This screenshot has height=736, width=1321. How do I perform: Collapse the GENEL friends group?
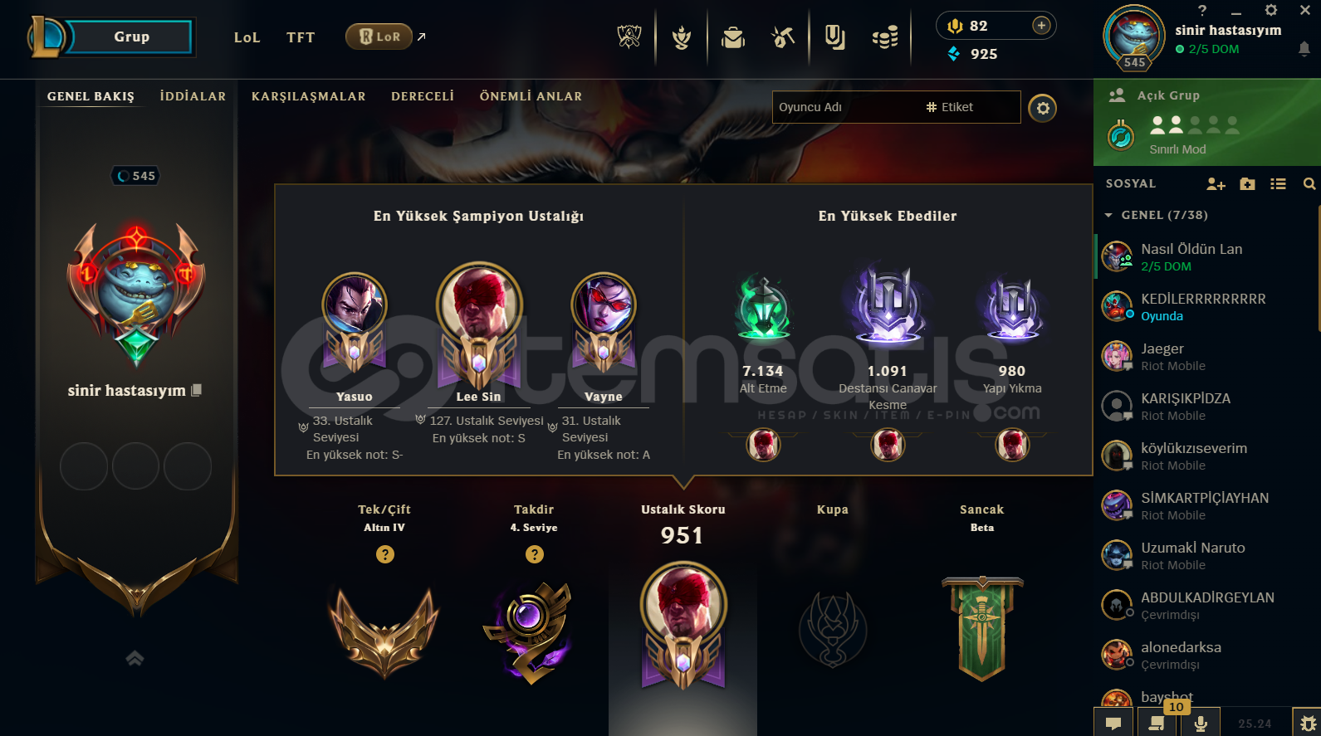(x=1108, y=216)
